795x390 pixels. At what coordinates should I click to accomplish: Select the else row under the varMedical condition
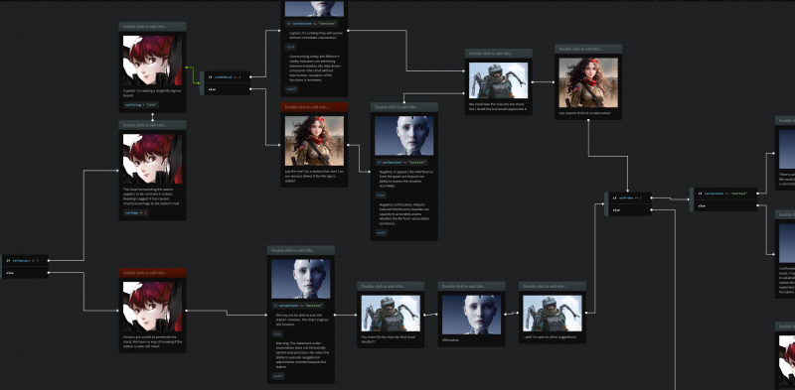click(x=227, y=89)
